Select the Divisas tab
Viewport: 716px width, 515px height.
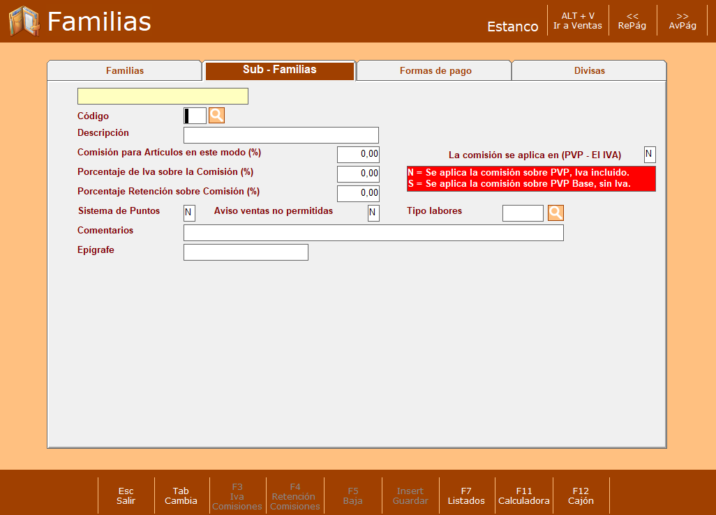[589, 70]
